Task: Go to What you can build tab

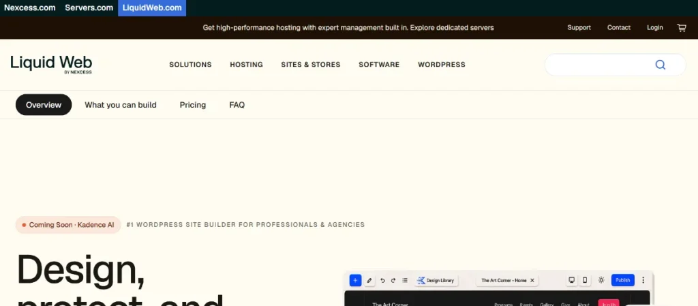Action: click(121, 105)
